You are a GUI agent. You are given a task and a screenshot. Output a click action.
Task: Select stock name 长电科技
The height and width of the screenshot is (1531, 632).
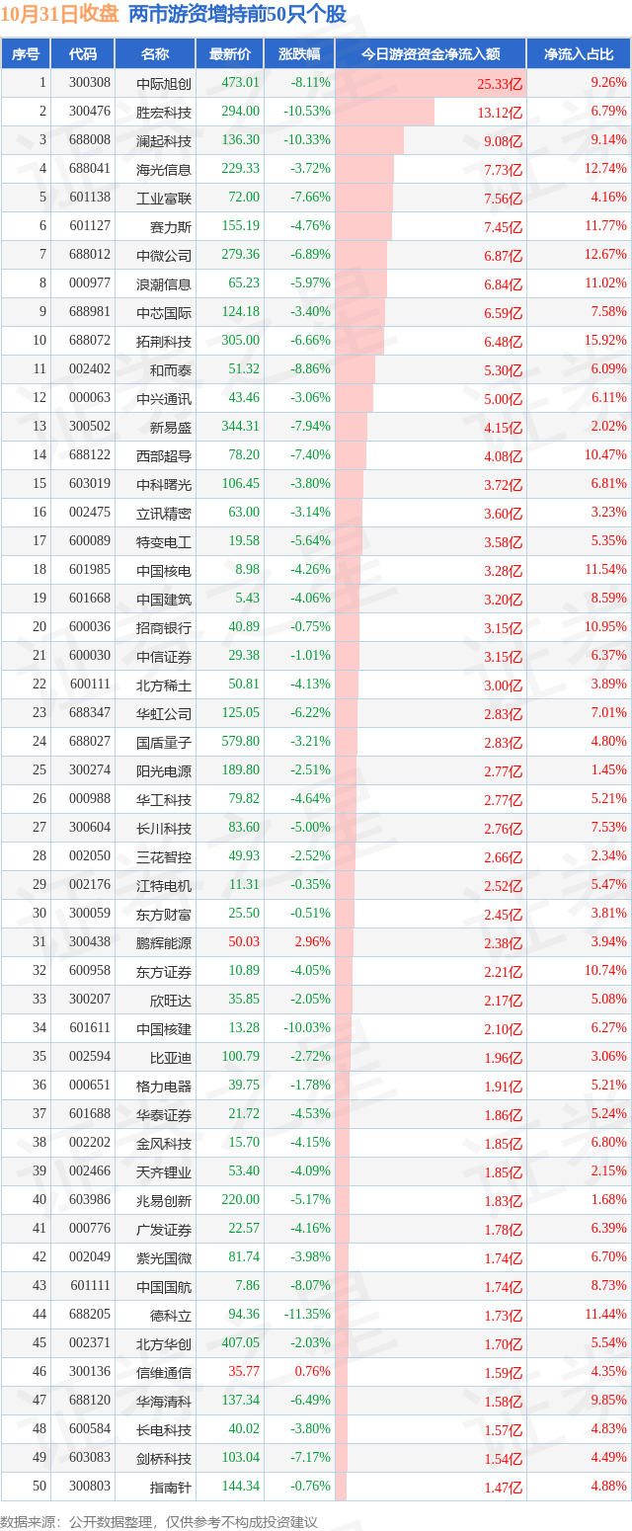point(164,1430)
